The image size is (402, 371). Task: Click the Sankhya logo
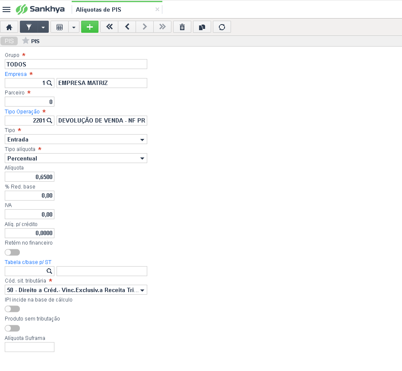point(40,9)
